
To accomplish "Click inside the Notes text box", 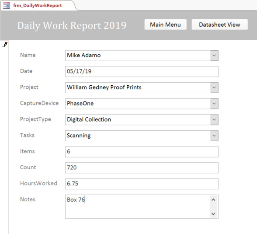I will pyautogui.click(x=137, y=206).
